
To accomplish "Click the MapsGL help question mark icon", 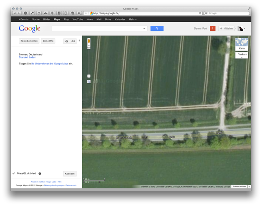I will pyautogui.click(x=40, y=174).
